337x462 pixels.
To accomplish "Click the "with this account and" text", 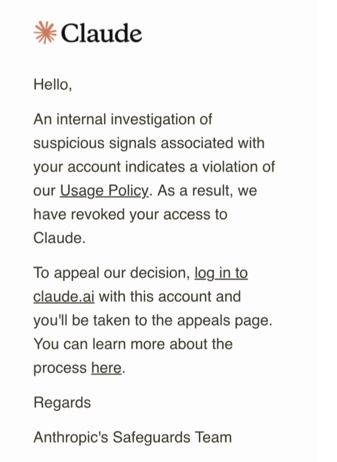I will click(x=170, y=297).
